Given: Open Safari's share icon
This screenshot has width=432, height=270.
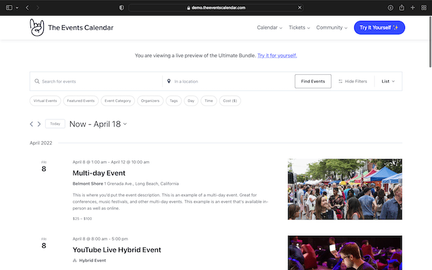Looking at the screenshot, I should coord(402,7).
